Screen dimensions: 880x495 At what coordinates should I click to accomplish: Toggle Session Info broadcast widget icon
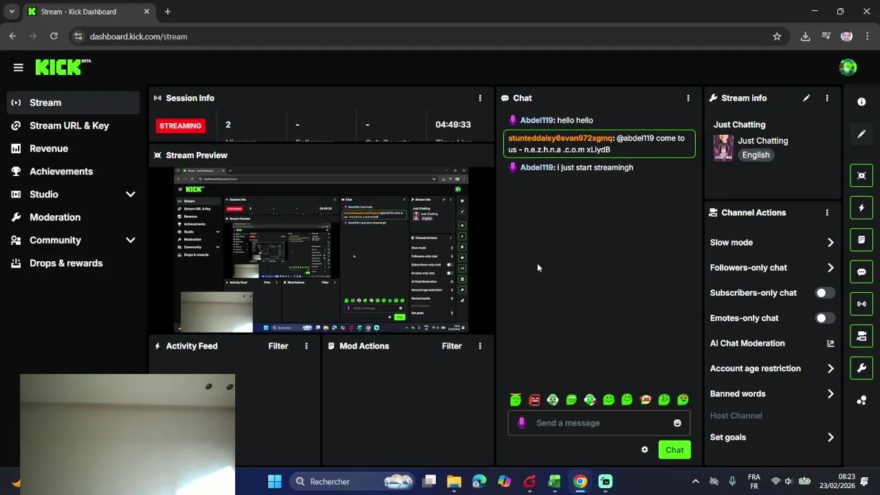click(861, 304)
